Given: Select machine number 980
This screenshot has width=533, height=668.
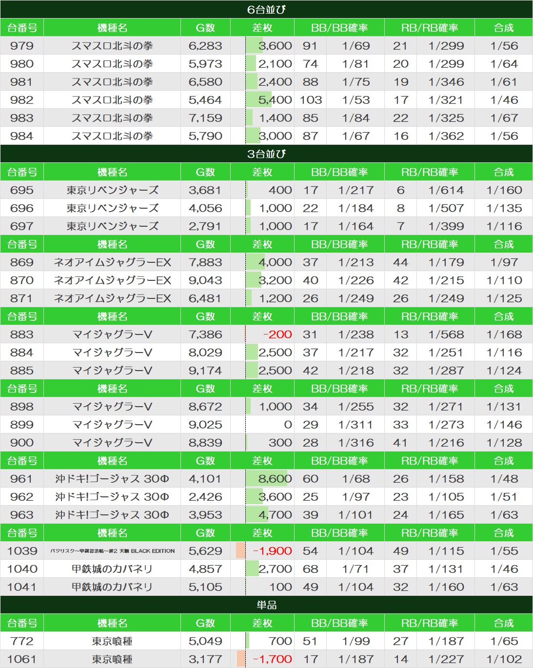Looking at the screenshot, I should pyautogui.click(x=22, y=64).
